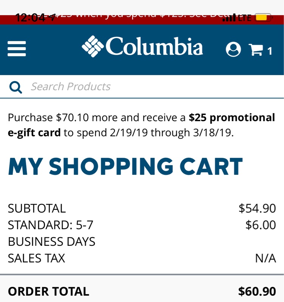
Task: Tap the Columbia wordmark to go home
Action: 154,47
